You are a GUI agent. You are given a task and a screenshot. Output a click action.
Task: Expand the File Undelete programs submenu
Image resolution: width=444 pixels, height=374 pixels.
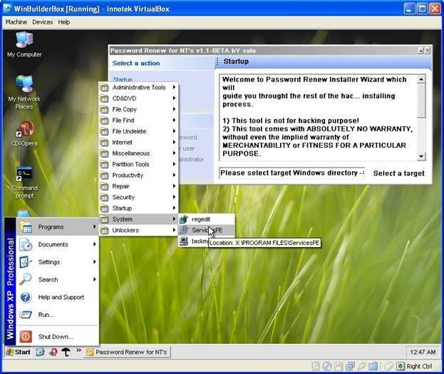(138, 131)
